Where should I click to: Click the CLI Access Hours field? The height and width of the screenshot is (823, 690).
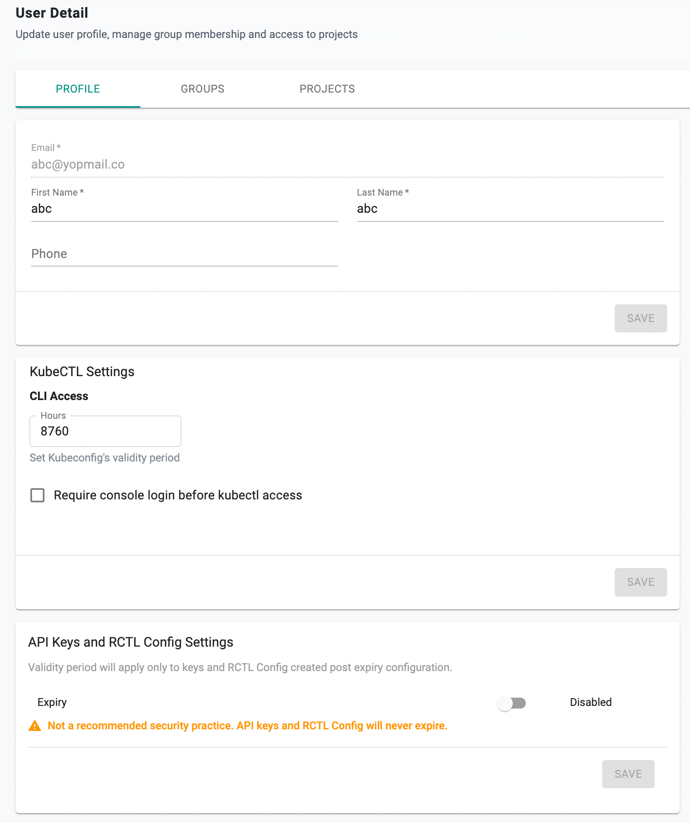pyautogui.click(x=105, y=431)
